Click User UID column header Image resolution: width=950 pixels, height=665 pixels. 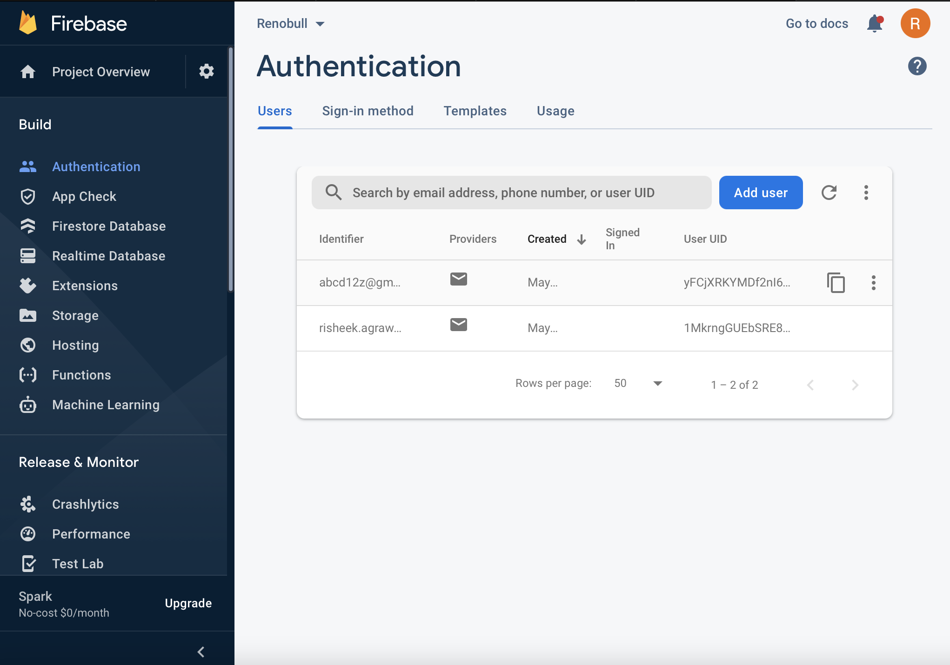pos(705,239)
